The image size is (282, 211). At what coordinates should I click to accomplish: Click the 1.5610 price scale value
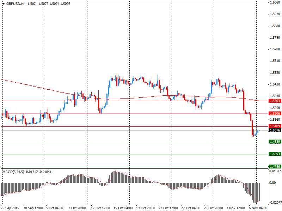pyautogui.click(x=275, y=61)
